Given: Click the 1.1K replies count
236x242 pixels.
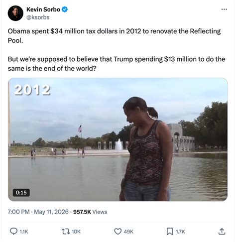Looking at the screenshot, I should tap(24, 232).
